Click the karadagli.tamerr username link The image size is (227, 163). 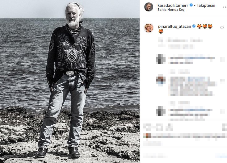(x=173, y=5)
